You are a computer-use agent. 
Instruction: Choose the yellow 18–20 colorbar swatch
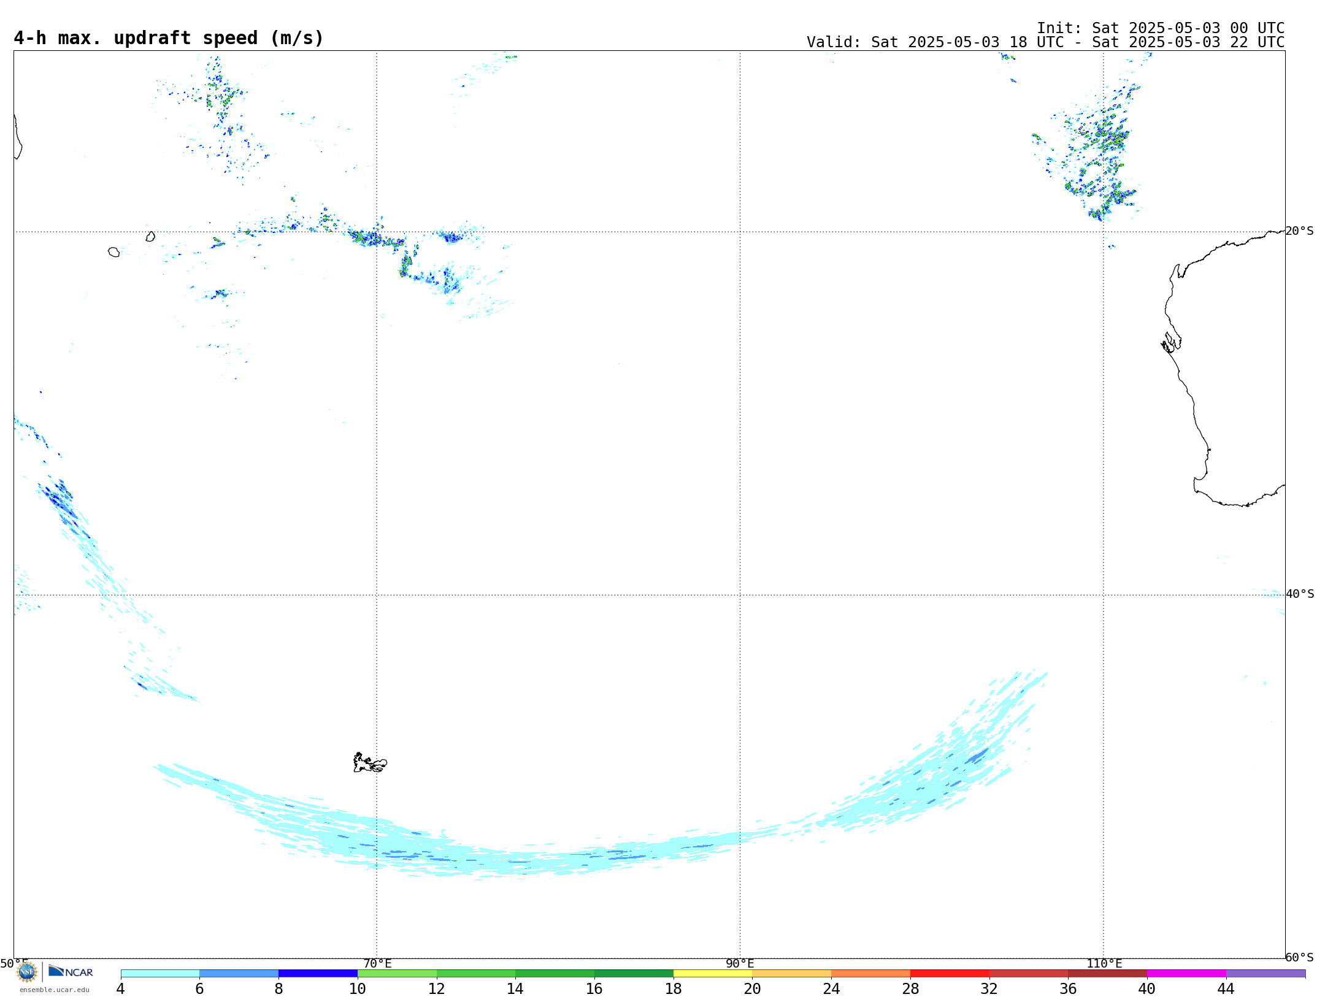[713, 973]
